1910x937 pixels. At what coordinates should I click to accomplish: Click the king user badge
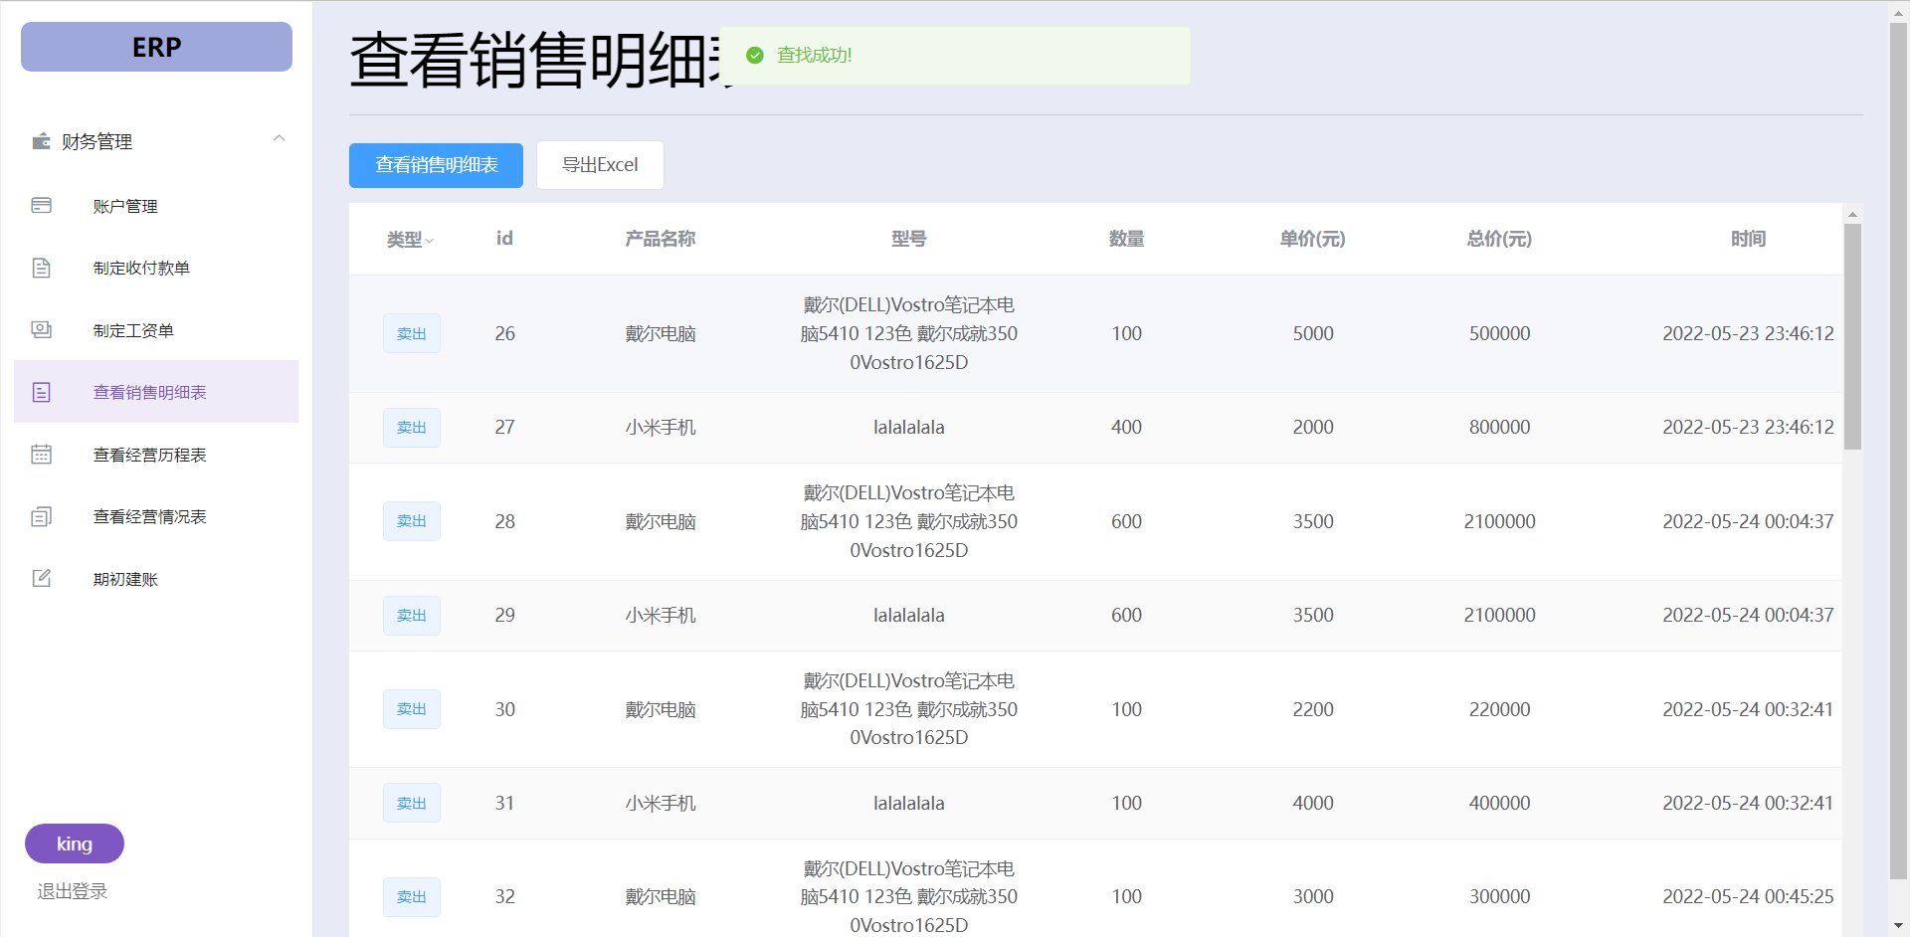(75, 843)
